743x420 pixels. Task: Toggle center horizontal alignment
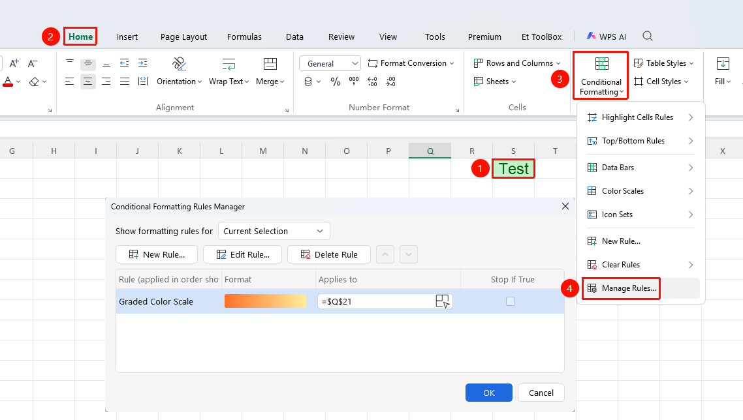tap(87, 82)
